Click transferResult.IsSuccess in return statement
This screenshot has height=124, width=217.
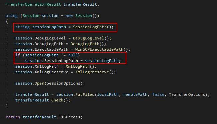tap(51, 117)
